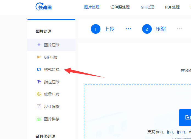This screenshot has height=139, width=191.
Task: Choose 格式转换 from the sidebar
Action: (51, 70)
